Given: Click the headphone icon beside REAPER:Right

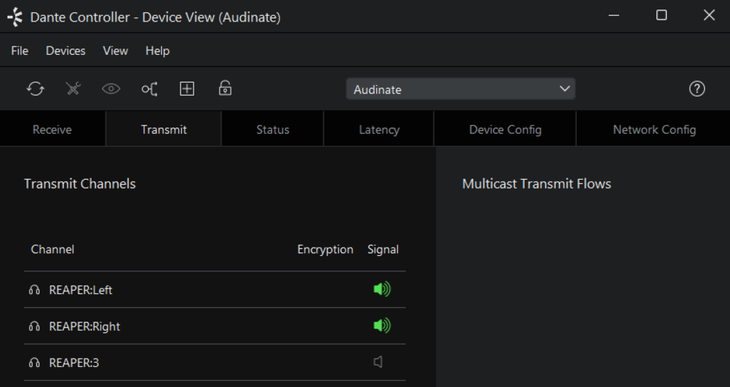Looking at the screenshot, I should [35, 326].
